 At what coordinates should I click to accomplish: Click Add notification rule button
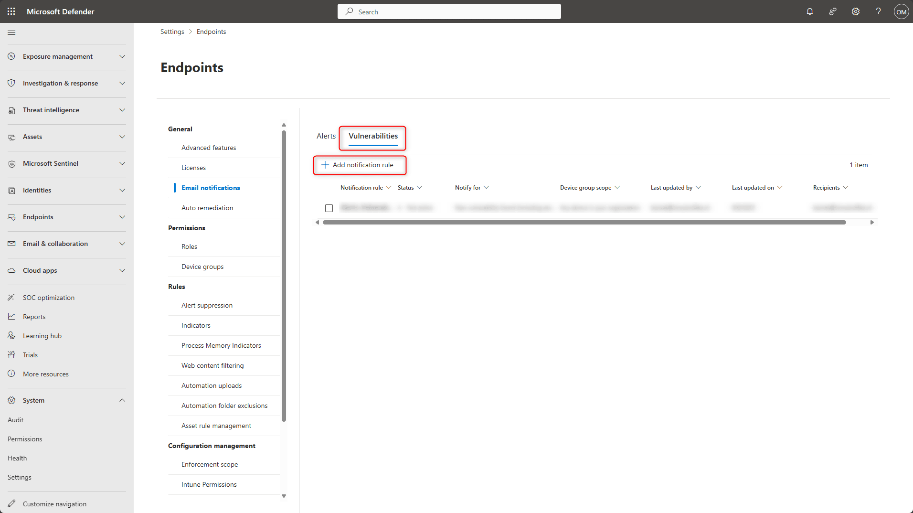click(x=358, y=165)
